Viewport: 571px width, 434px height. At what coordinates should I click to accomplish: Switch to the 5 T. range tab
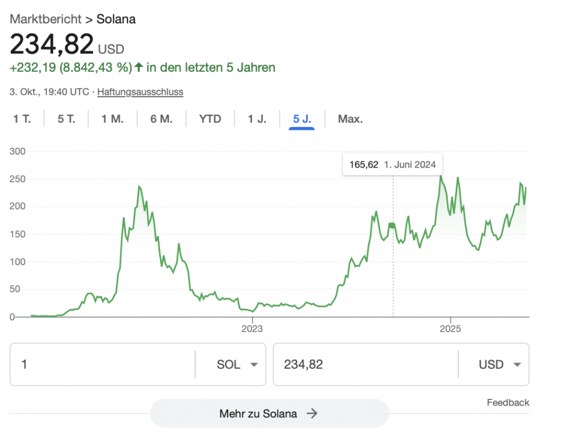coord(66,119)
